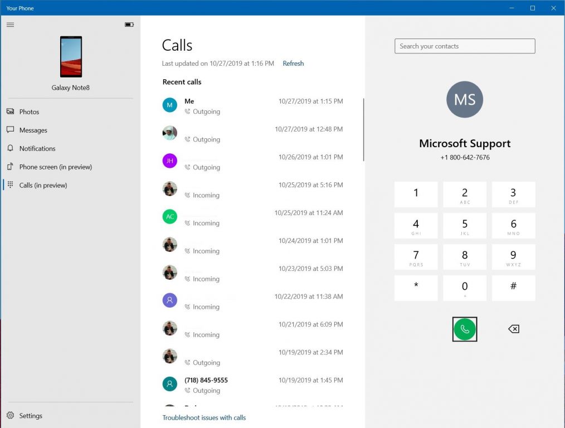565x428 pixels.
Task: Click Refresh to update calls
Action: pyautogui.click(x=293, y=64)
